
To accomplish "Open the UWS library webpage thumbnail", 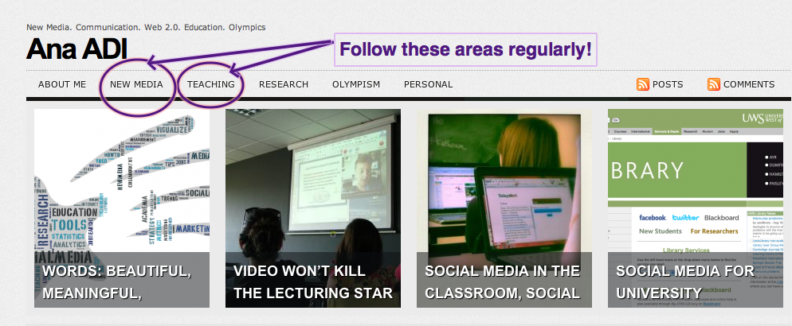I will (695, 180).
